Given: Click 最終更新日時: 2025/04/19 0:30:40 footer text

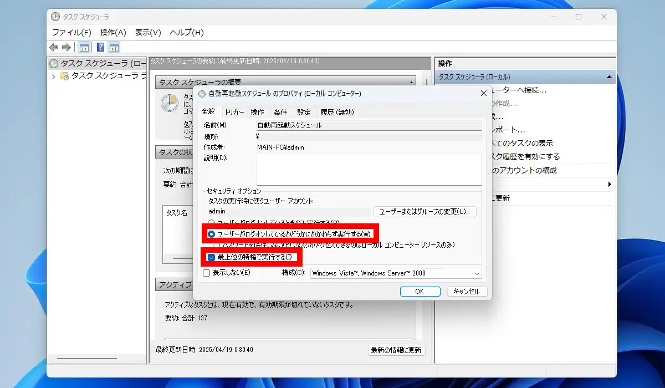Looking at the screenshot, I should pyautogui.click(x=204, y=350).
